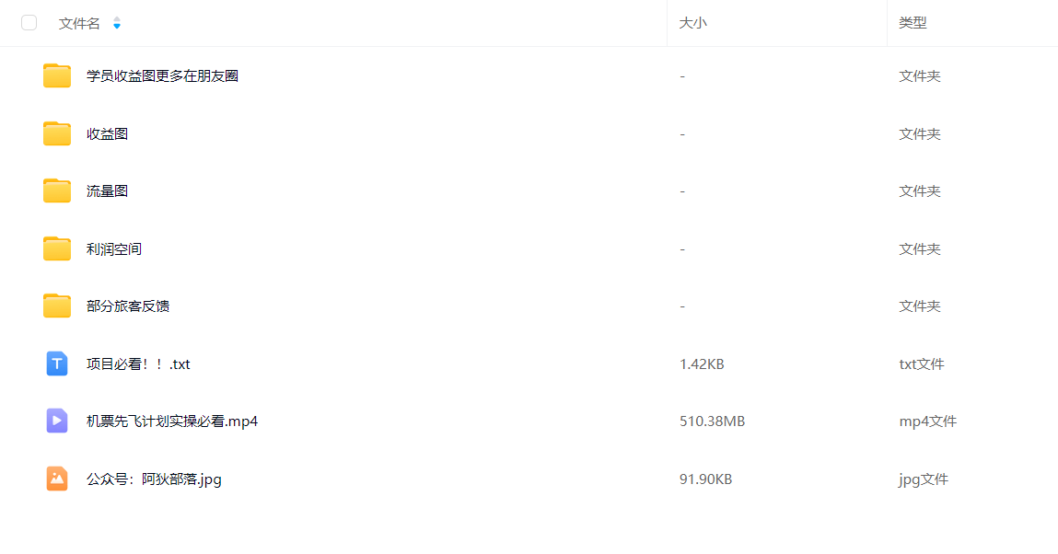Screen dimensions: 1058x554
Task: Click the purple mp4 video file icon
Action: (57, 421)
